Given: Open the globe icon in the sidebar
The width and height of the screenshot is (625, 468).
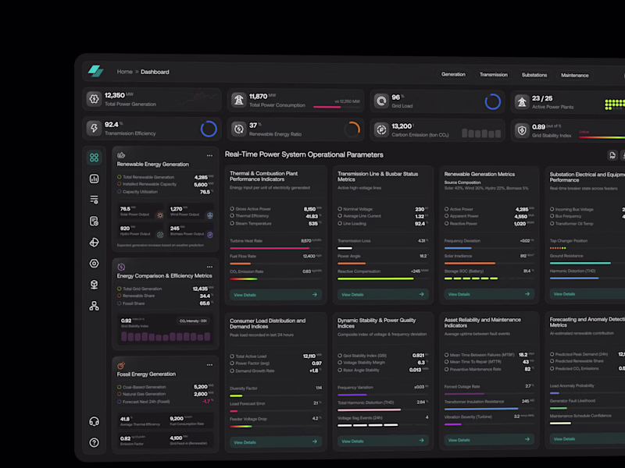Looking at the screenshot, I should pyautogui.click(x=94, y=242).
